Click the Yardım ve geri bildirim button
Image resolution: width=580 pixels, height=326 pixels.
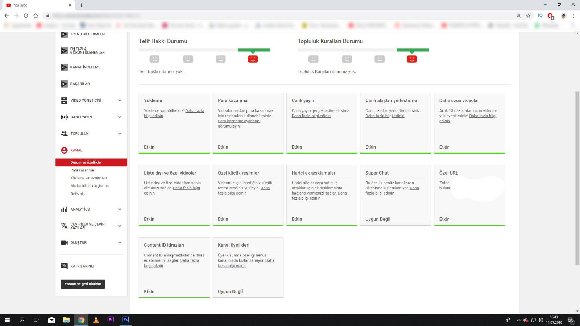click(83, 284)
